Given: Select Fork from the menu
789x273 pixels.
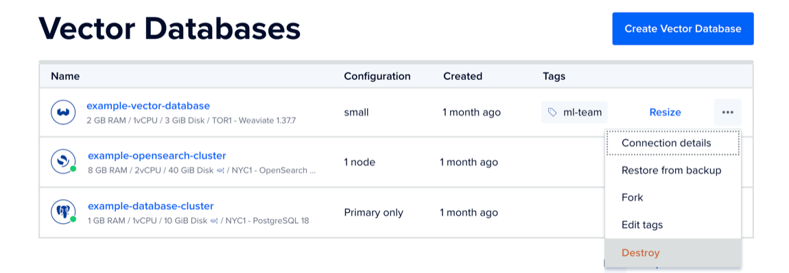Looking at the screenshot, I should [x=673, y=198].
